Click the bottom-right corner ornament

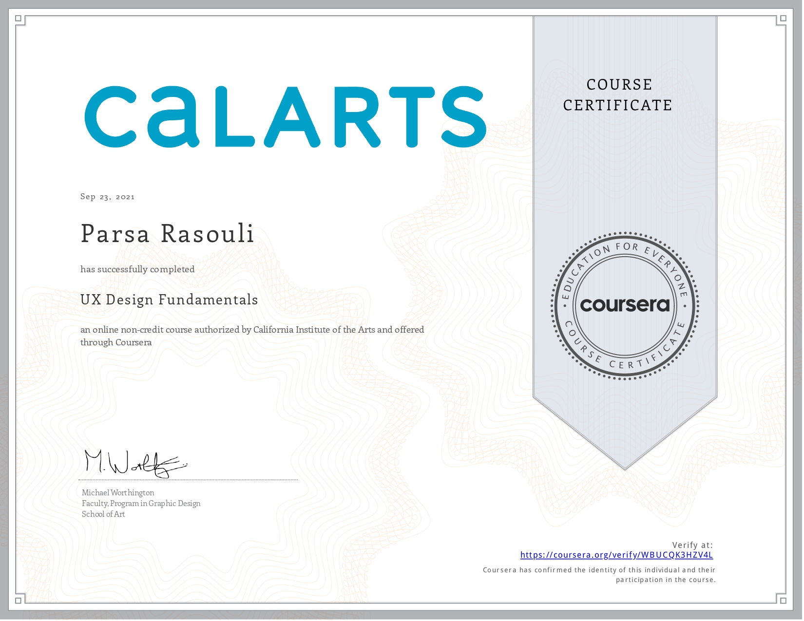783,600
